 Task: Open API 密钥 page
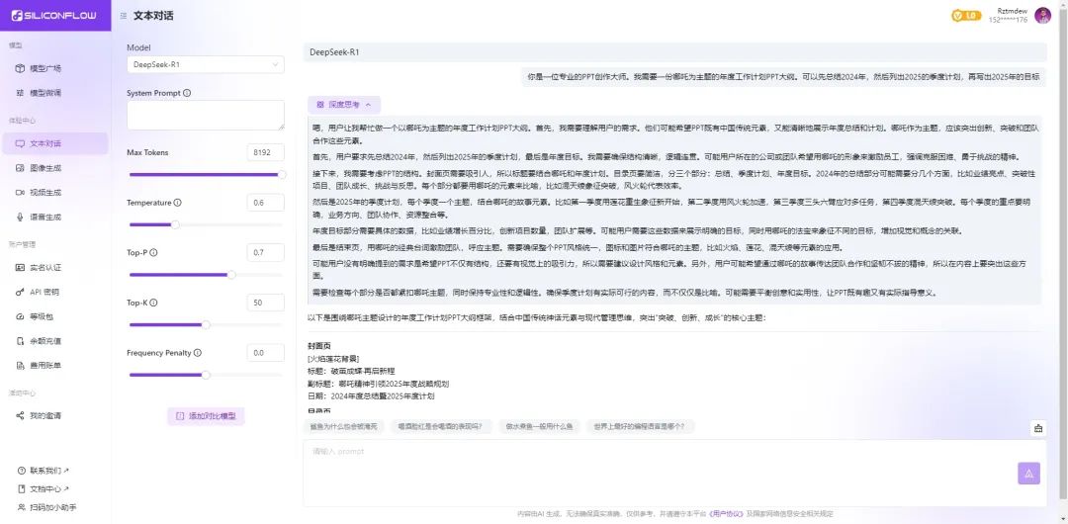click(x=54, y=293)
